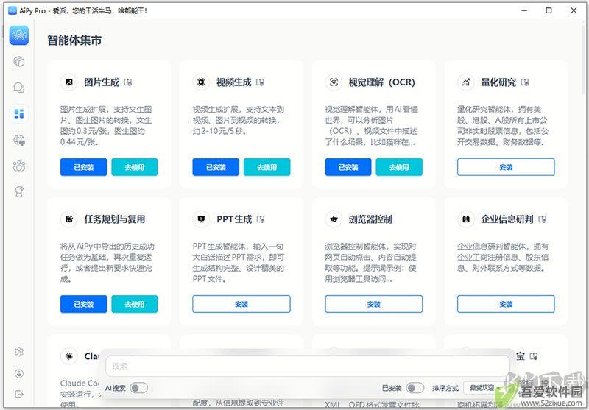Click the 搜索 search input field
Viewport: 589px width, 410px height.
[308, 366]
